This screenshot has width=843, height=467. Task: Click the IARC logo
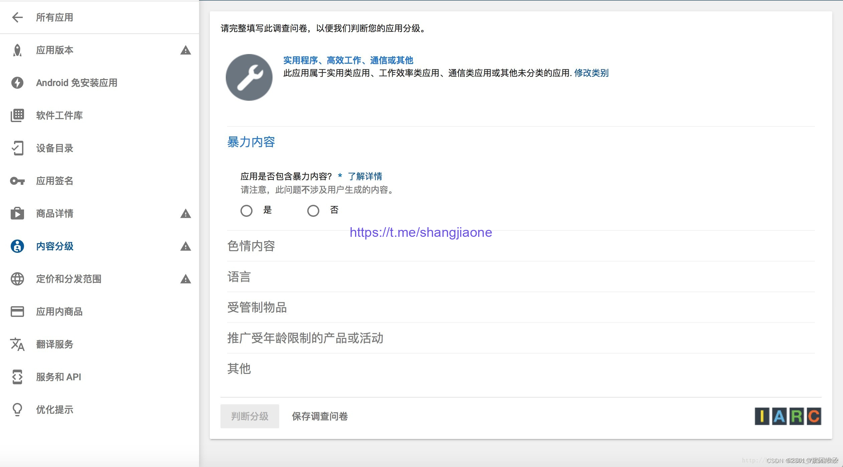click(788, 416)
